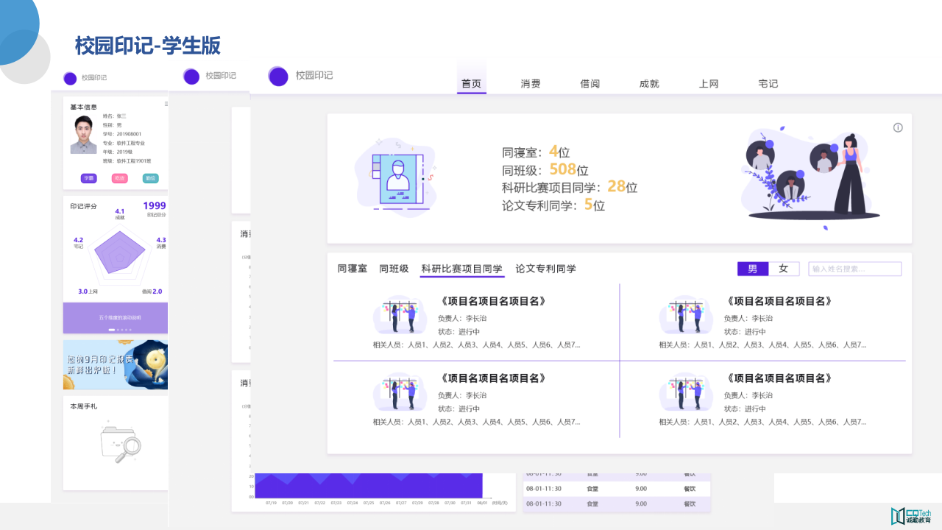Switch to the 论文专利同学 tab

click(545, 269)
